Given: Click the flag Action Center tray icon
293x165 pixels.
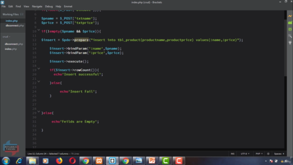Looking at the screenshot, I should [x=271, y=161].
